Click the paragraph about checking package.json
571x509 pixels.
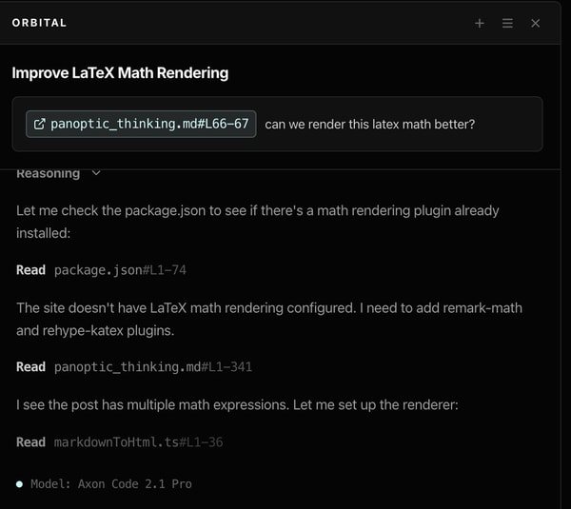(x=257, y=221)
